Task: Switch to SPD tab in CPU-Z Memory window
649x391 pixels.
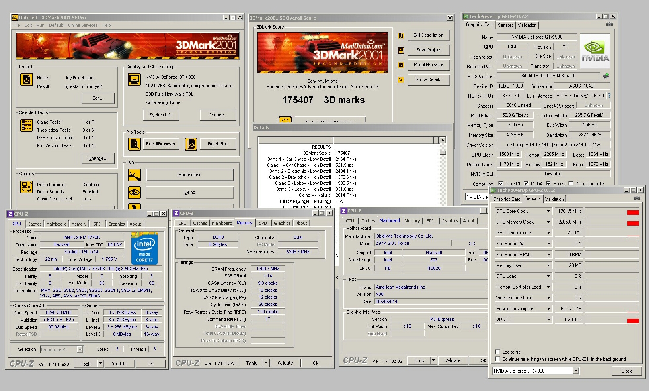Action: pyautogui.click(x=263, y=223)
